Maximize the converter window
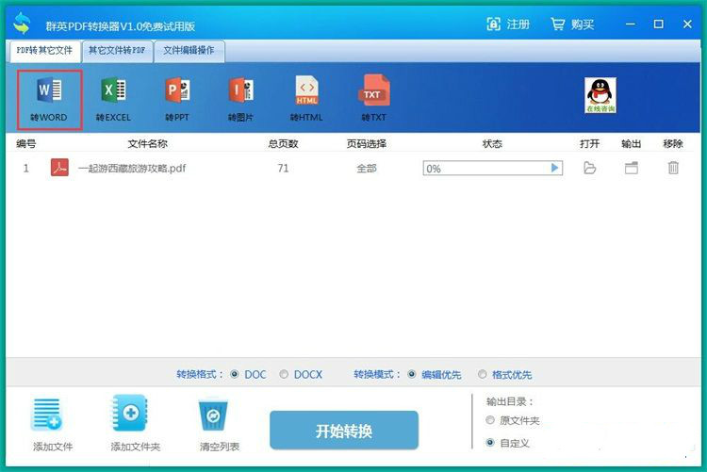707x472 pixels. [x=658, y=24]
